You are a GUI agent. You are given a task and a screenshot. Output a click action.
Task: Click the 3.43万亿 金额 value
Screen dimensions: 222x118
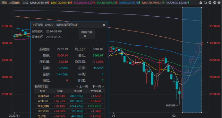[62, 74]
